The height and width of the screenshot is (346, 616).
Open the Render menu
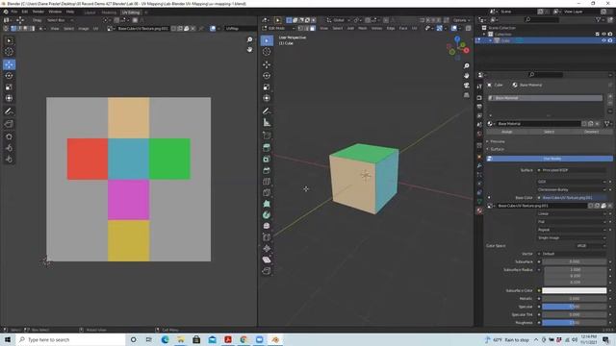(38, 12)
